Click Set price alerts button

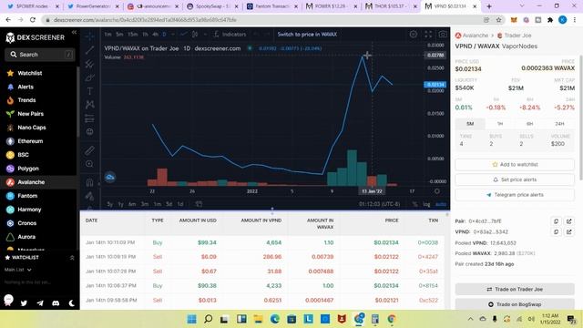point(515,179)
